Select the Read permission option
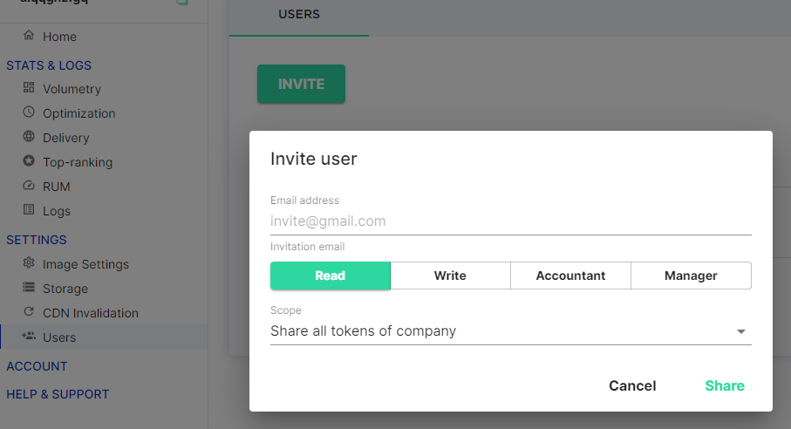Image resolution: width=791 pixels, height=429 pixels. pos(330,276)
